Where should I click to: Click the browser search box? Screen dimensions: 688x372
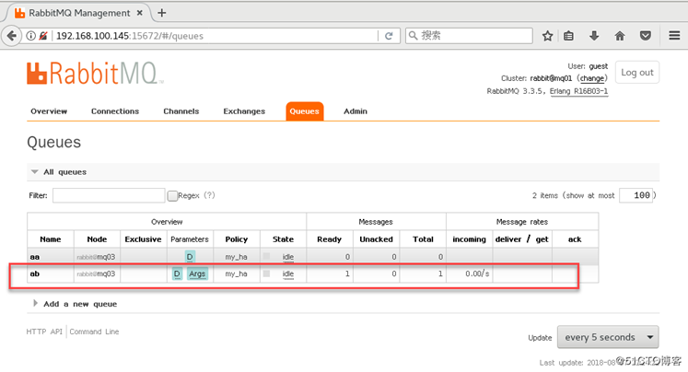[x=469, y=36]
